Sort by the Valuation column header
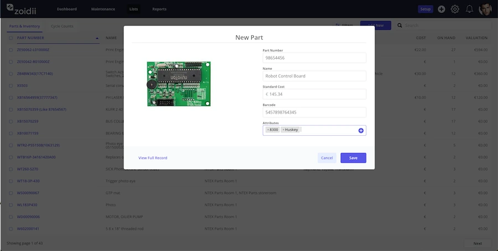Image resolution: width=498 pixels, height=251 pixels. [476, 38]
